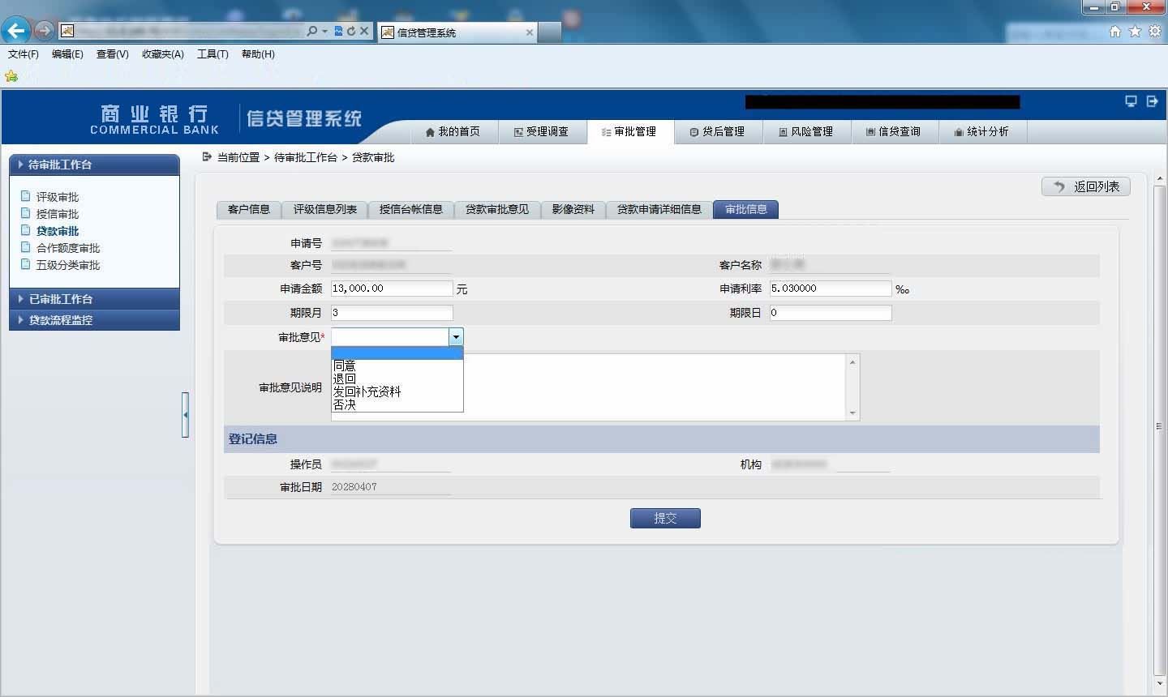Switch to the 受理调查 navigation tab
Viewport: 1168px width, 697px height.
pos(541,131)
